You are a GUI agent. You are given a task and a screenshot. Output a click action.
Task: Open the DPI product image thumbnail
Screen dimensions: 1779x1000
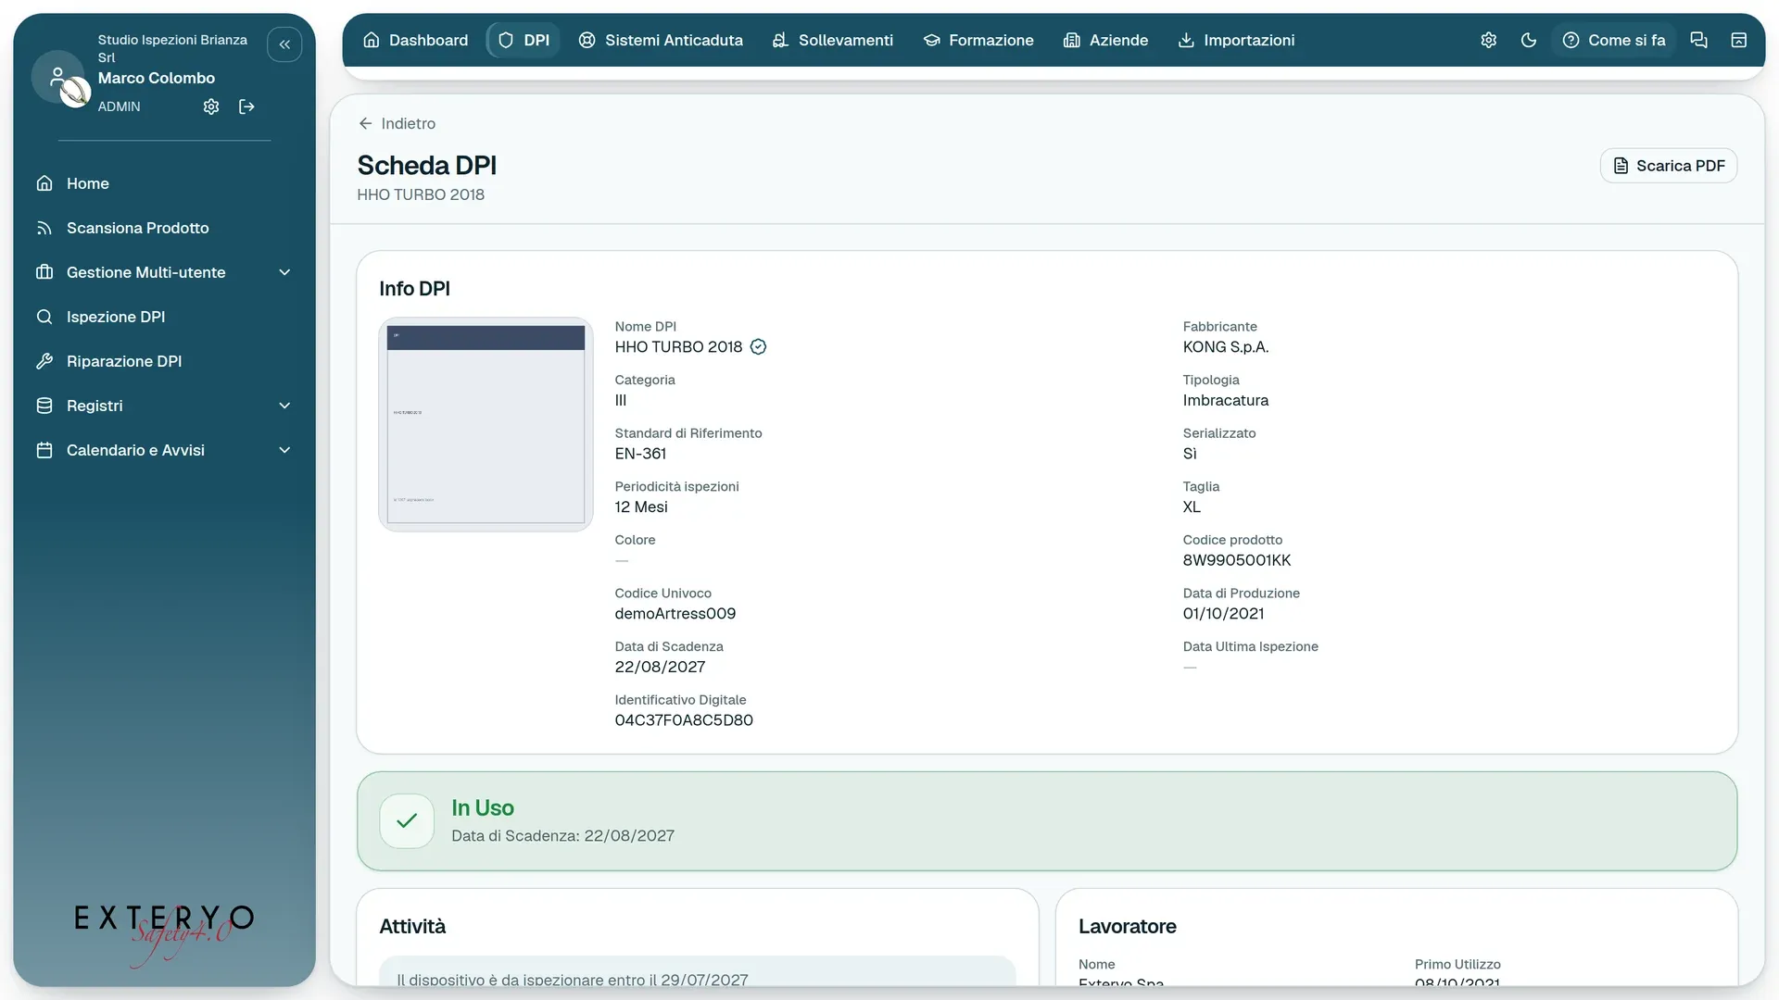pyautogui.click(x=486, y=424)
